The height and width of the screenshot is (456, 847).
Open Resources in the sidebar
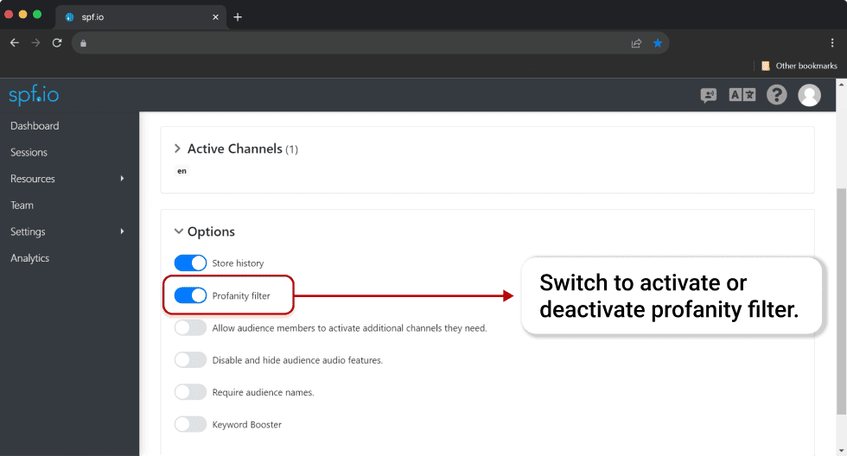click(x=33, y=179)
